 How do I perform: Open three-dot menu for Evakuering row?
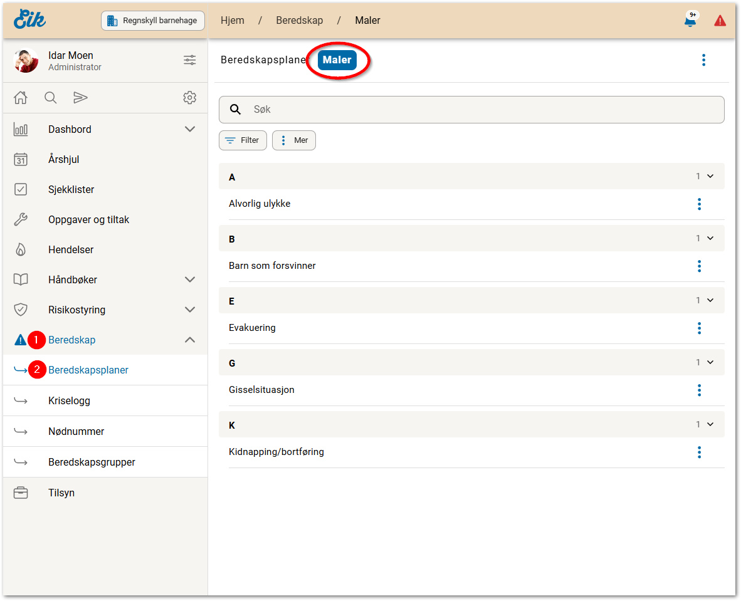[699, 328]
